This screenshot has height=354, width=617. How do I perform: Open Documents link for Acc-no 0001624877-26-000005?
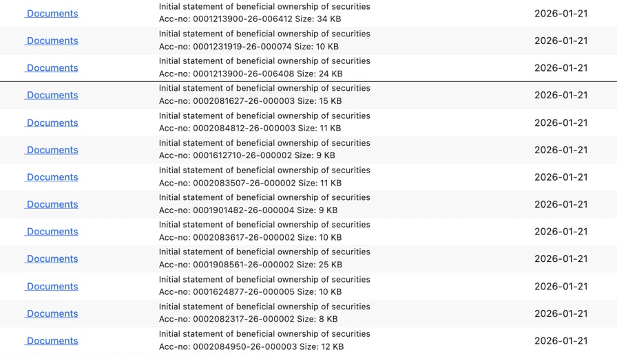[52, 287]
